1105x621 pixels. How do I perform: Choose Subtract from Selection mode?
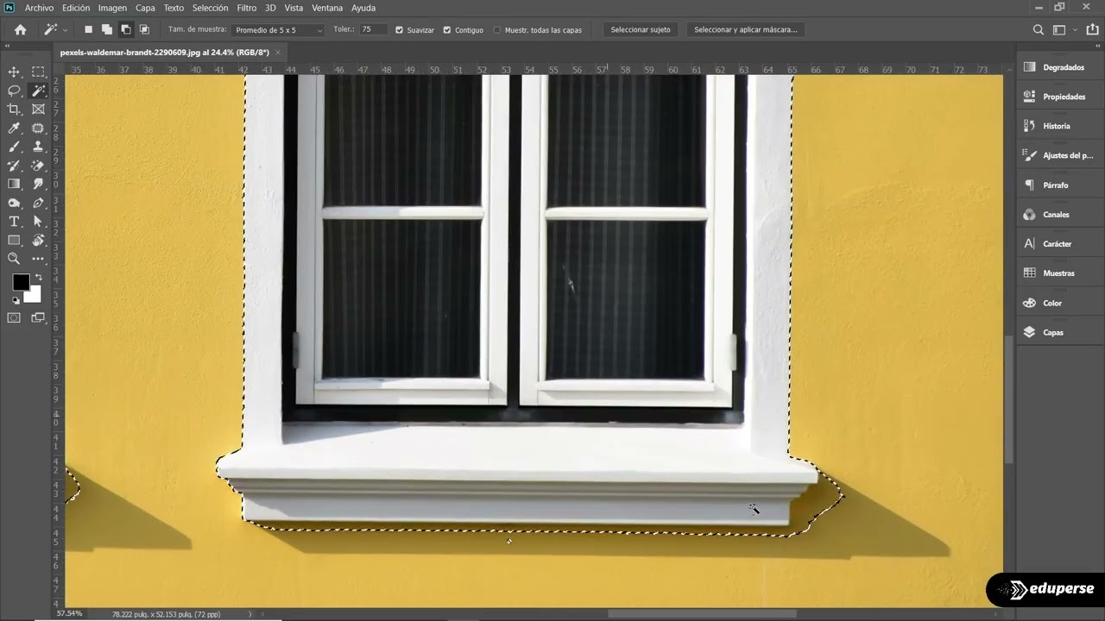click(x=126, y=29)
